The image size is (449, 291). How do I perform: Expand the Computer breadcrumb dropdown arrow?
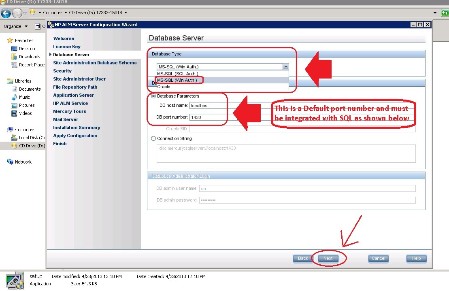pyautogui.click(x=66, y=13)
